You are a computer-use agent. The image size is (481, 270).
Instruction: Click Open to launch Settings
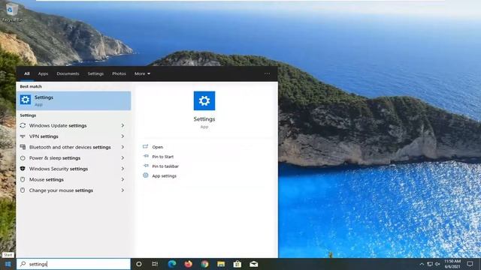157,147
